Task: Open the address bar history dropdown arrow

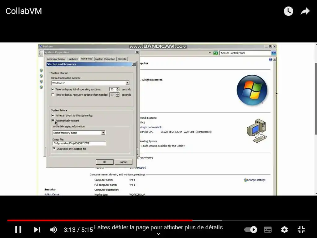Action: coord(210,53)
